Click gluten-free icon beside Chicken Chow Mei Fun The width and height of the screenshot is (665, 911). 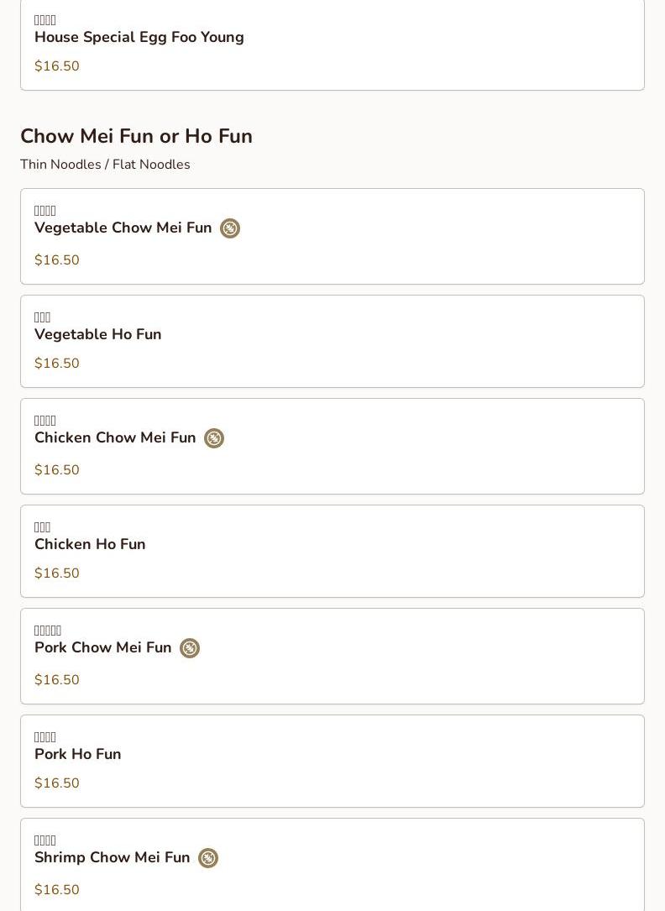pos(214,438)
